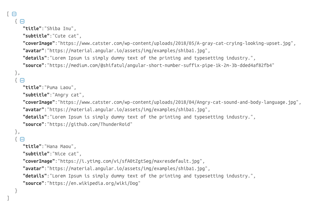Select the "Nice cat" subtitle value
The height and width of the screenshot is (213, 316).
[66, 154]
